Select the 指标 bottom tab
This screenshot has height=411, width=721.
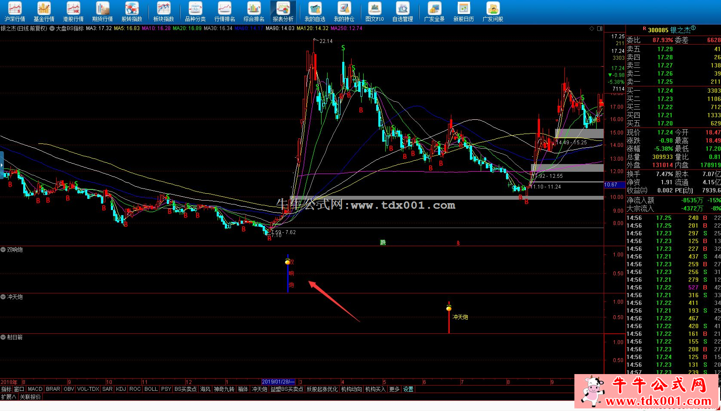(6, 389)
